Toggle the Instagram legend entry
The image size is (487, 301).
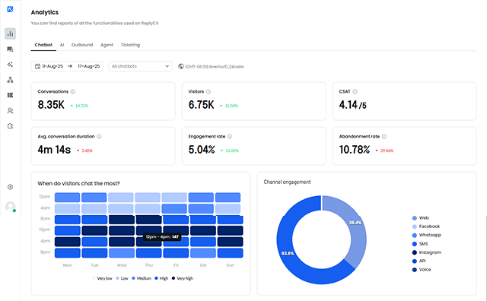tap(426, 252)
